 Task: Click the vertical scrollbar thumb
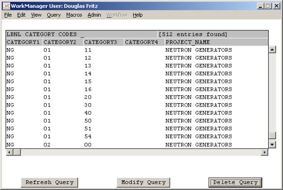pyautogui.click(x=272, y=136)
